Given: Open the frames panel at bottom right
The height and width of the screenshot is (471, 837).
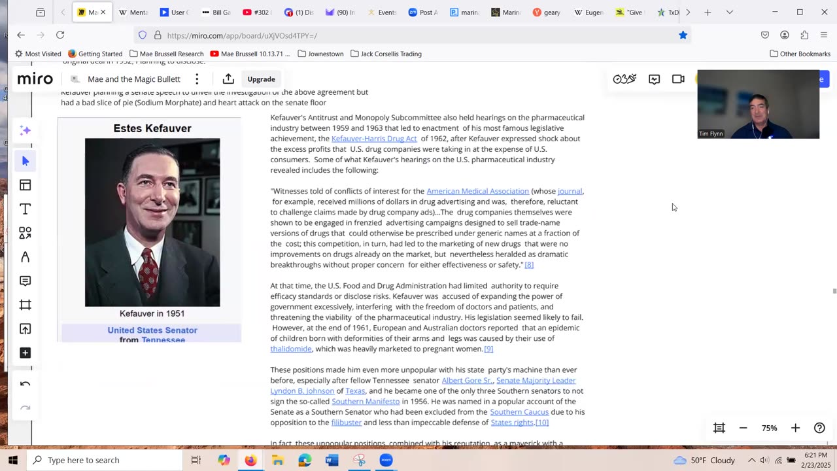Looking at the screenshot, I should point(719,428).
